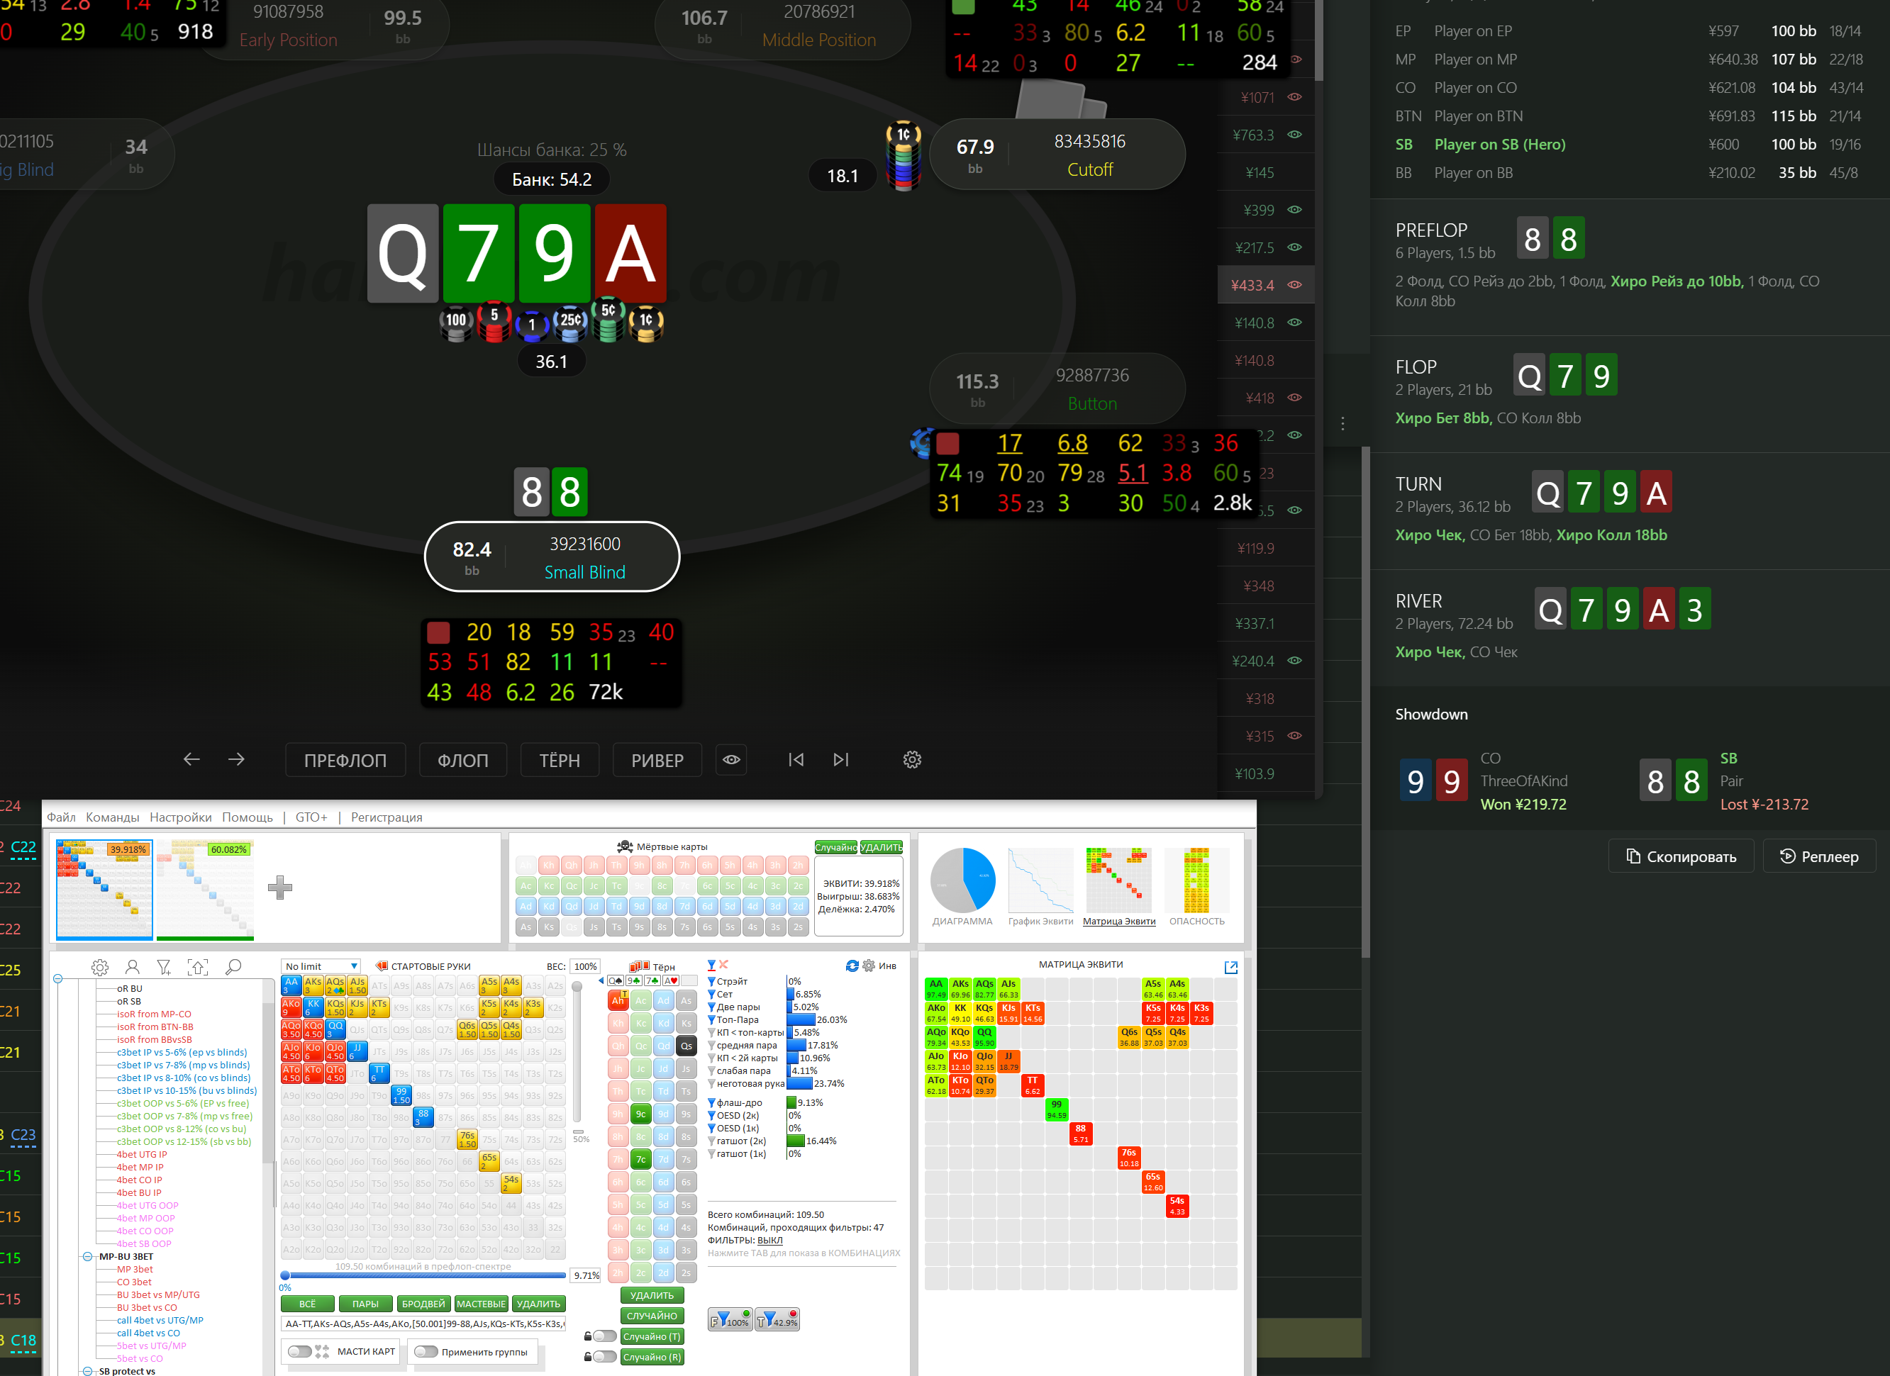Show the ОПАСНОСТЬ view

(x=1196, y=886)
